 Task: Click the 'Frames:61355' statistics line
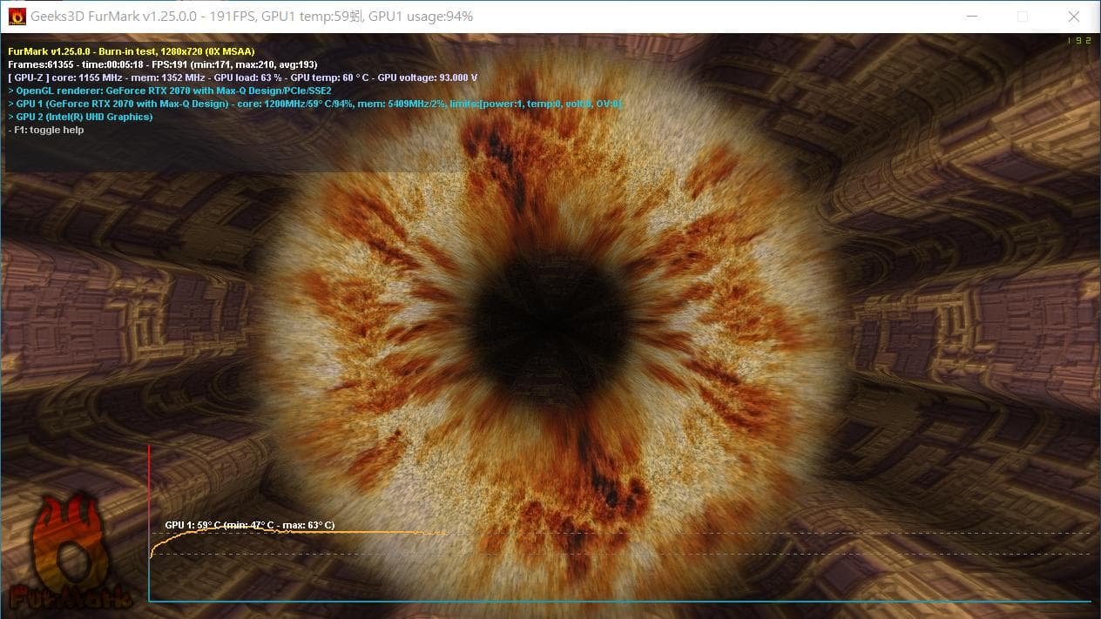[x=163, y=64]
